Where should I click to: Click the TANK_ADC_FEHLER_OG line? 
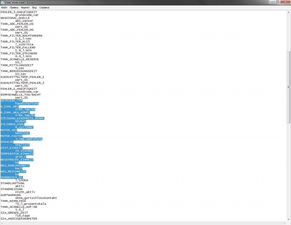(x=17, y=30)
